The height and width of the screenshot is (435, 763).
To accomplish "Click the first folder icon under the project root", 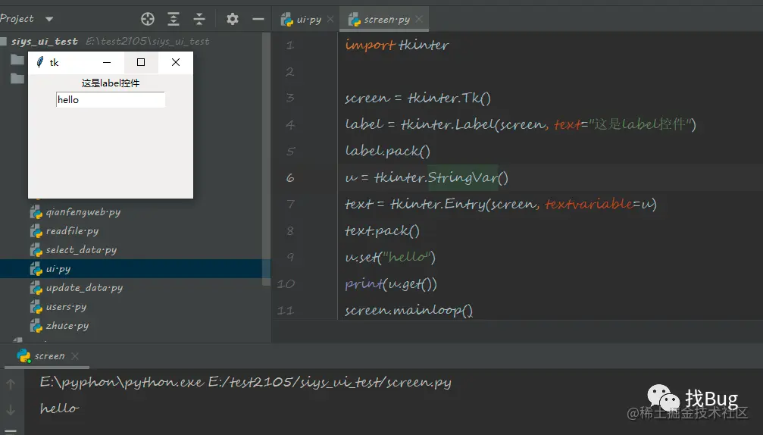I will tap(17, 60).
